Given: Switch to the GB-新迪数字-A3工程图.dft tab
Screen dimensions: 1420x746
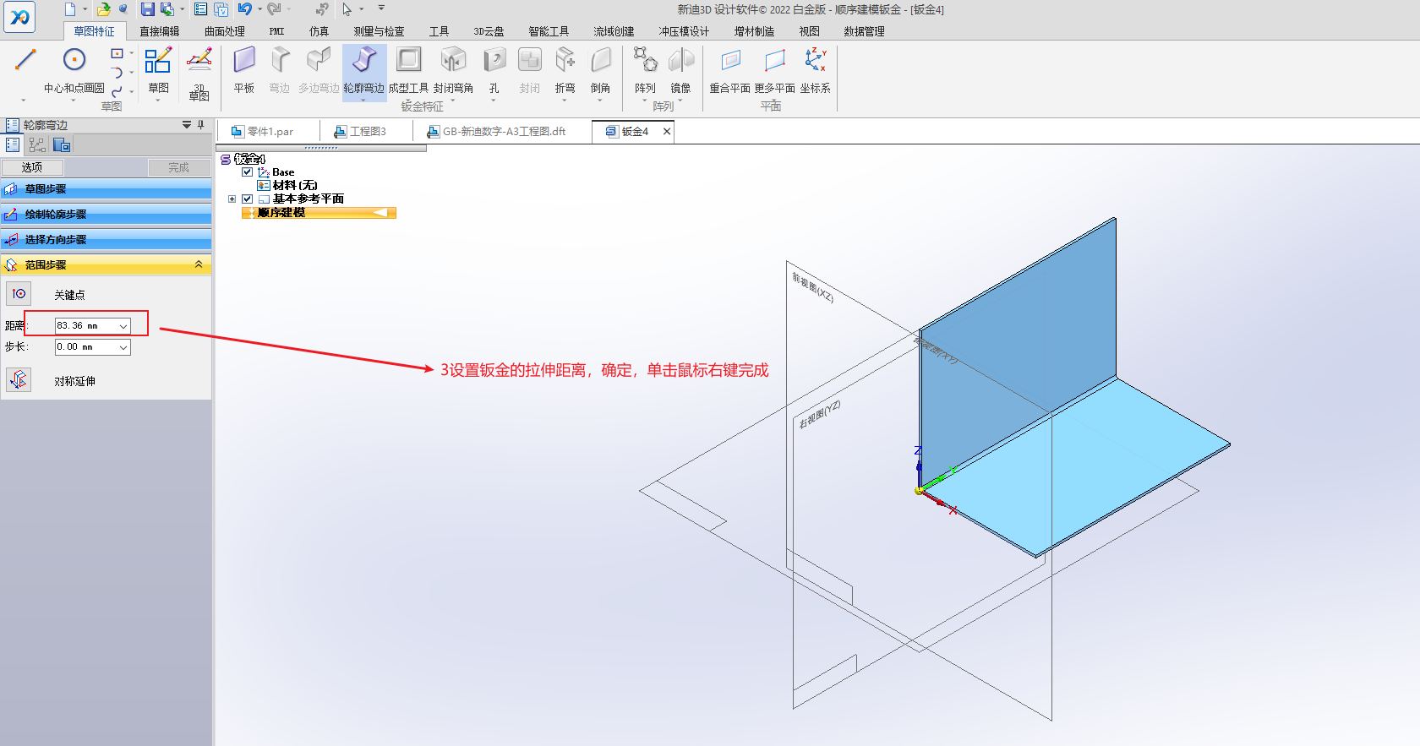Looking at the screenshot, I should [504, 132].
